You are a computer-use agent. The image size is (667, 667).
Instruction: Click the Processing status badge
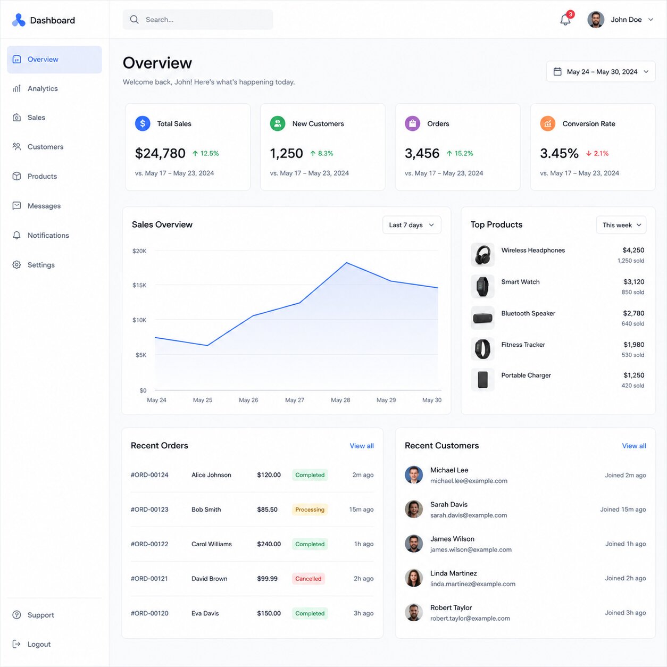coord(310,510)
